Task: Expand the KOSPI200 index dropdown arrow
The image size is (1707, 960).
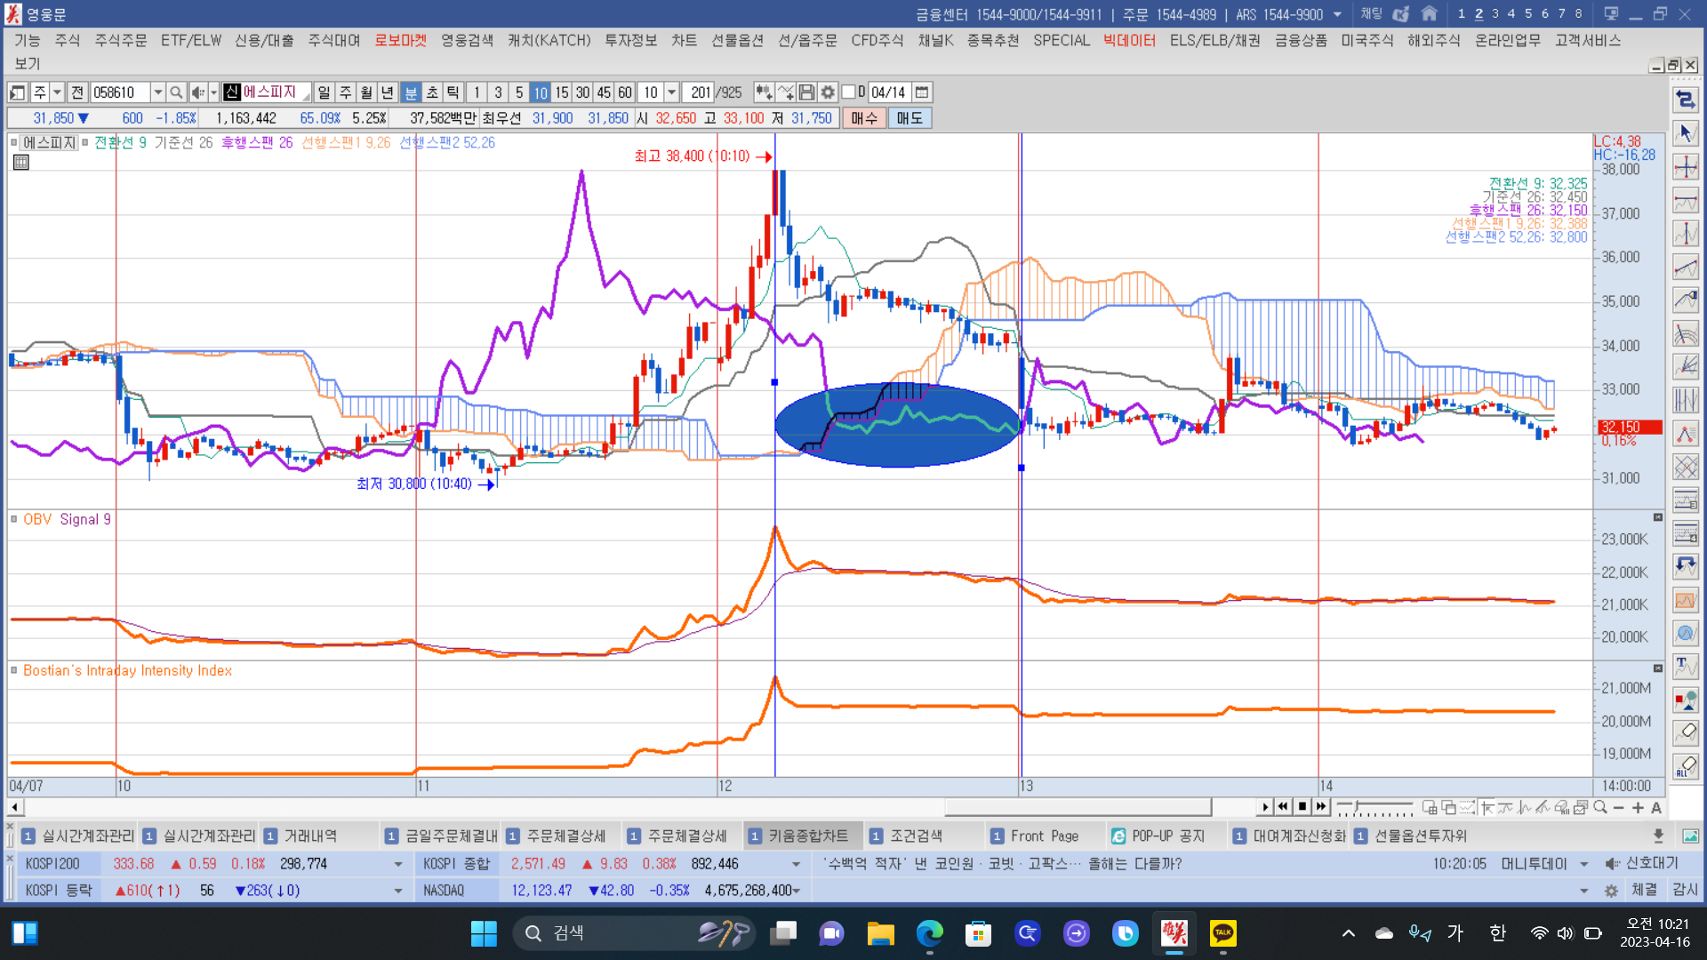Action: click(397, 864)
